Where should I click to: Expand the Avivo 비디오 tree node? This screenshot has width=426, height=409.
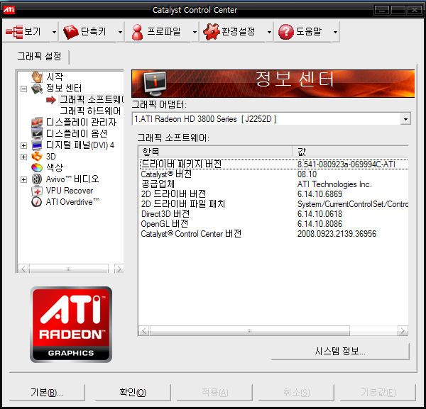tap(24, 179)
